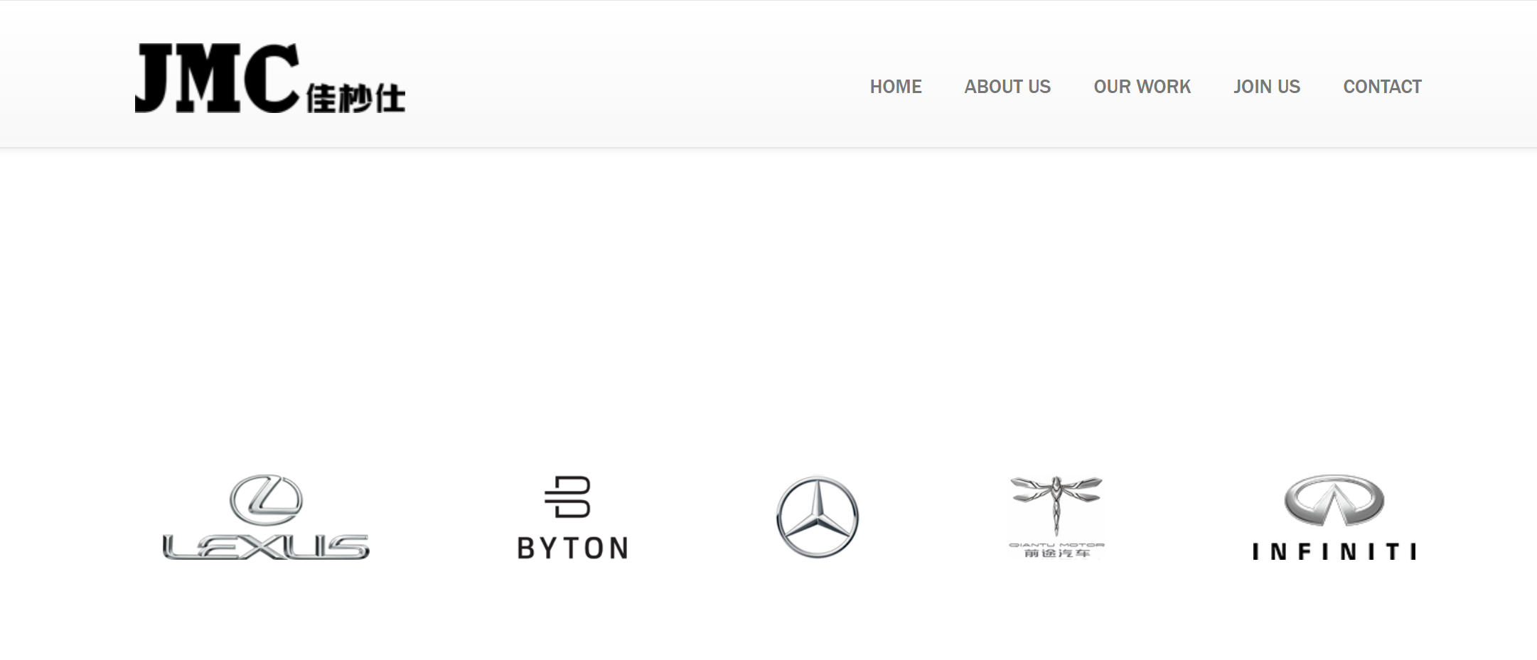
Task: Click the 前途汽车 Chinese brand text
Action: coord(1056,553)
